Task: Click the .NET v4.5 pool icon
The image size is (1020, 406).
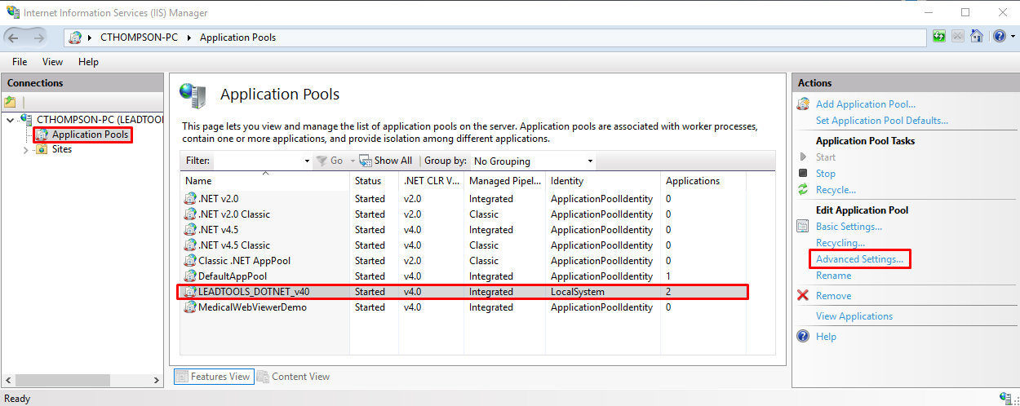Action: (x=190, y=229)
